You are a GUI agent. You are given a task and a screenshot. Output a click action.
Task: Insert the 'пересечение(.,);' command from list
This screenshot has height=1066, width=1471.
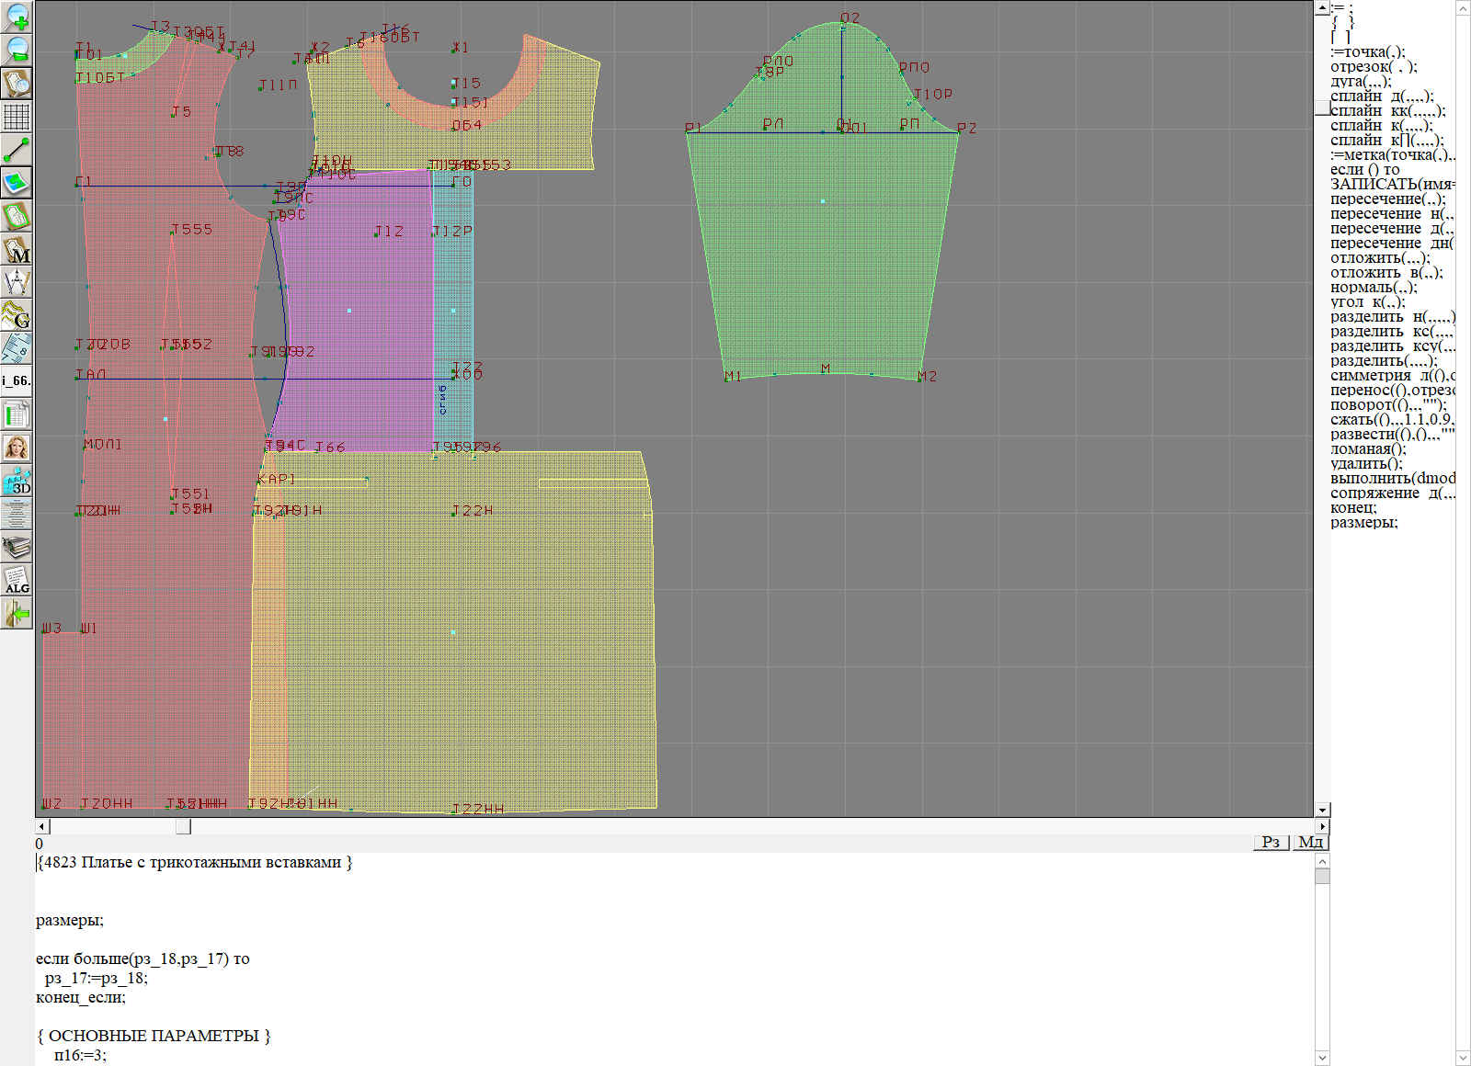click(x=1387, y=198)
